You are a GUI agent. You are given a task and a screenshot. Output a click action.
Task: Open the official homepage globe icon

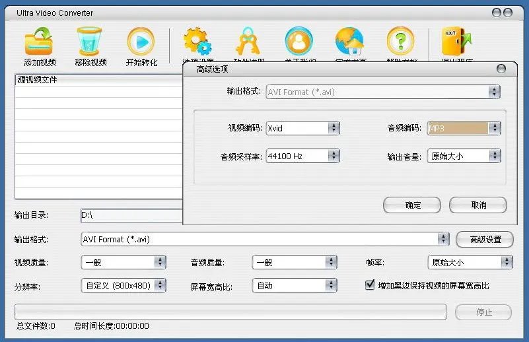click(350, 42)
